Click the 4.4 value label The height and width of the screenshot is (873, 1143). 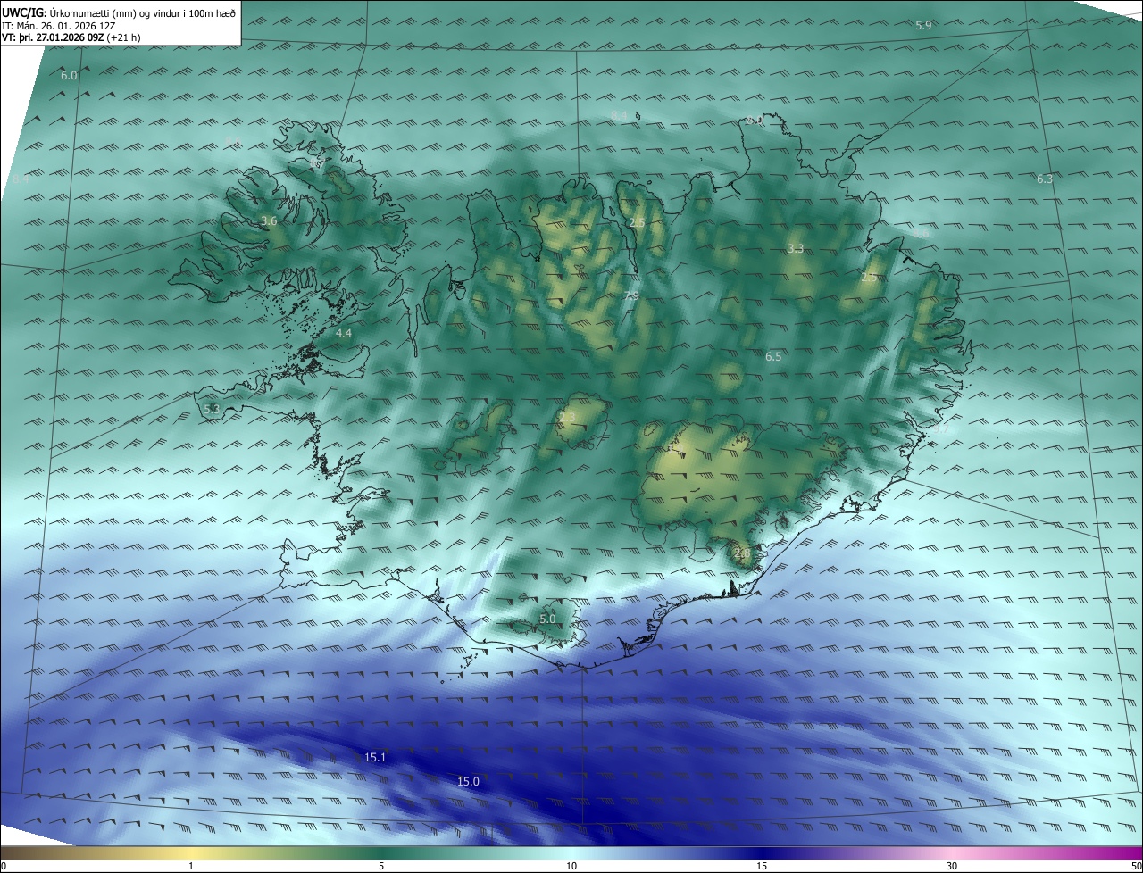(x=344, y=334)
